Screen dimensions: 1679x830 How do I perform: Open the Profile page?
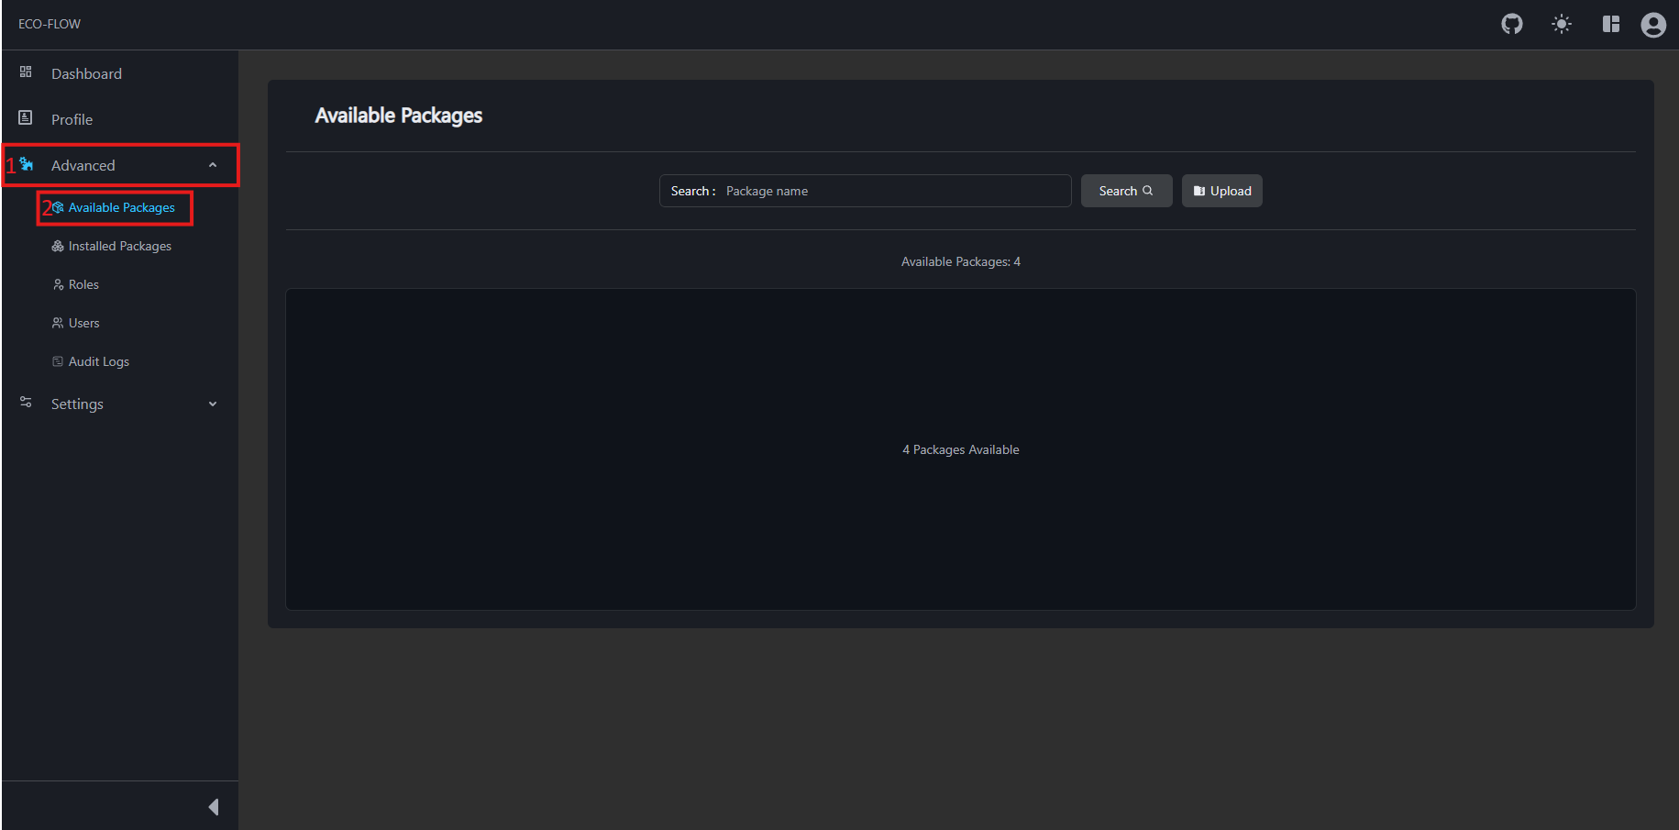[x=72, y=119]
